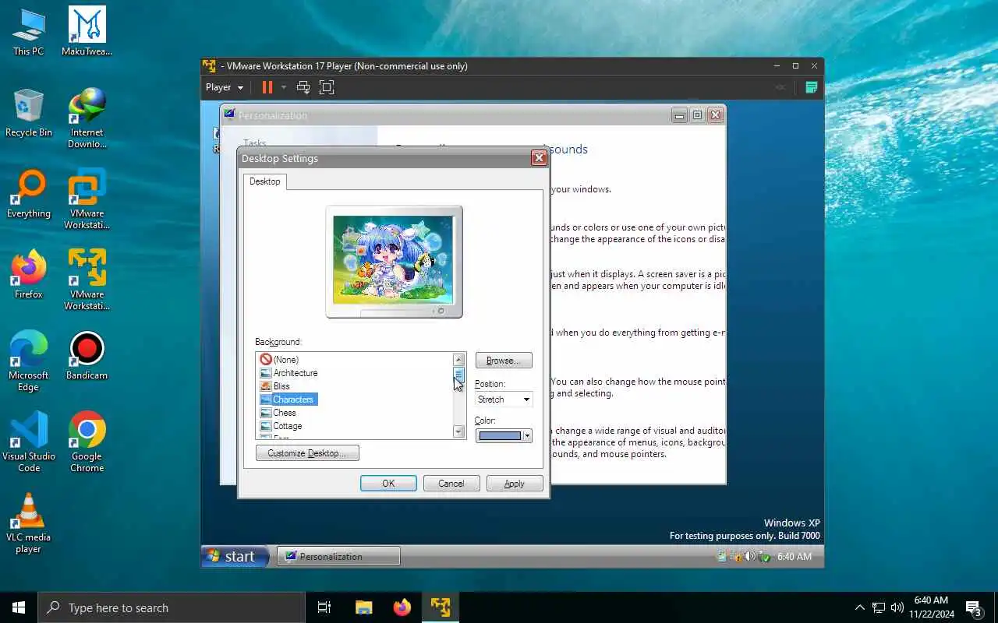This screenshot has width=998, height=623.
Task: Click the Customize Desktop... button
Action: [x=307, y=453]
